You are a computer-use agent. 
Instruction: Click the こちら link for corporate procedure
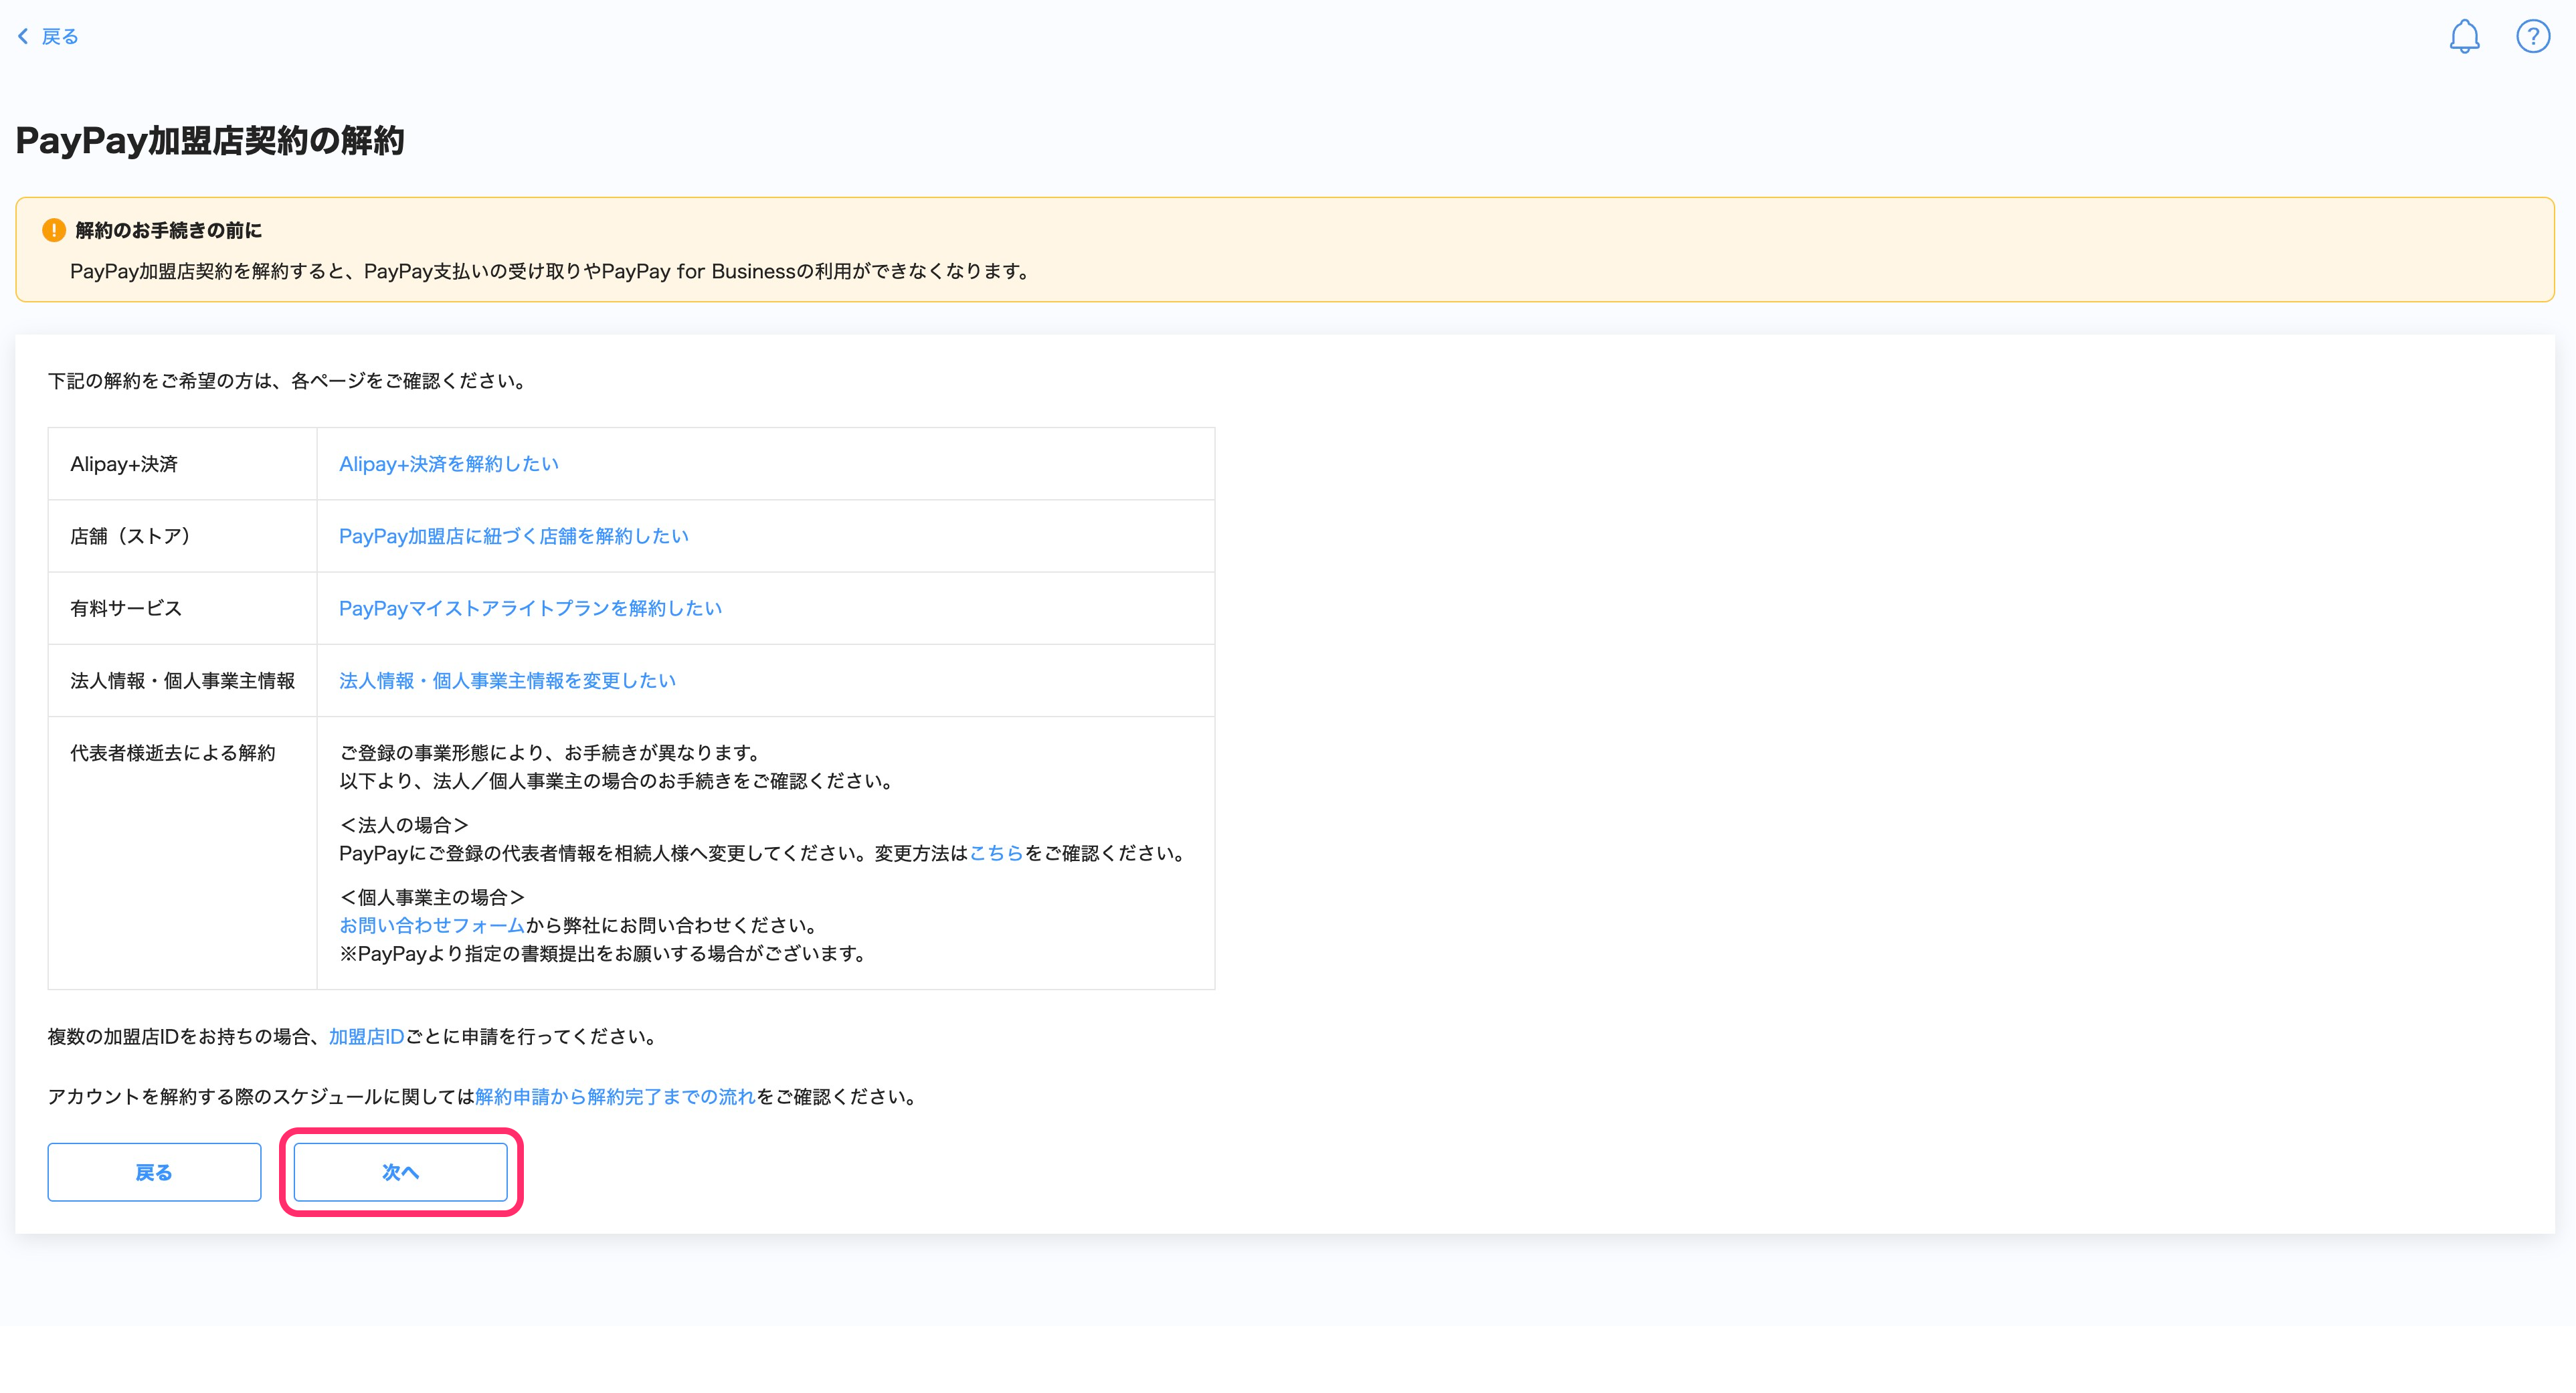click(996, 853)
